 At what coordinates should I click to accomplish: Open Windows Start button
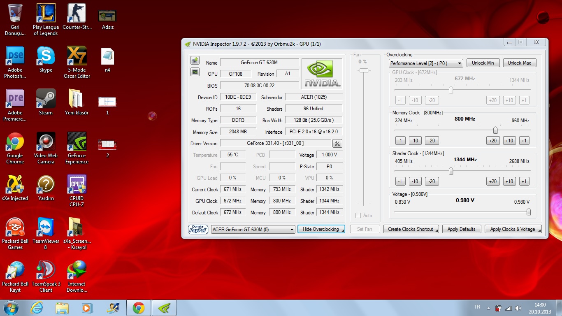point(11,308)
